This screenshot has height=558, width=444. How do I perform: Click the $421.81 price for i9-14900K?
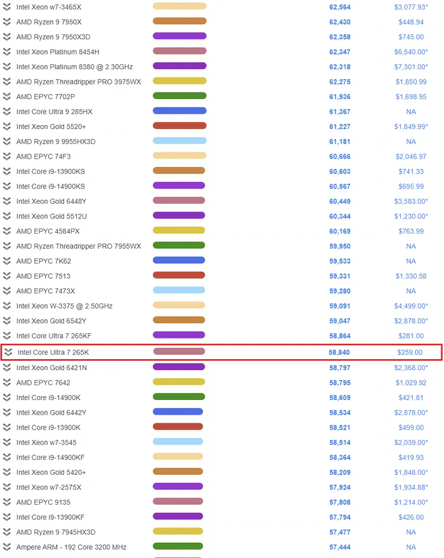411,398
